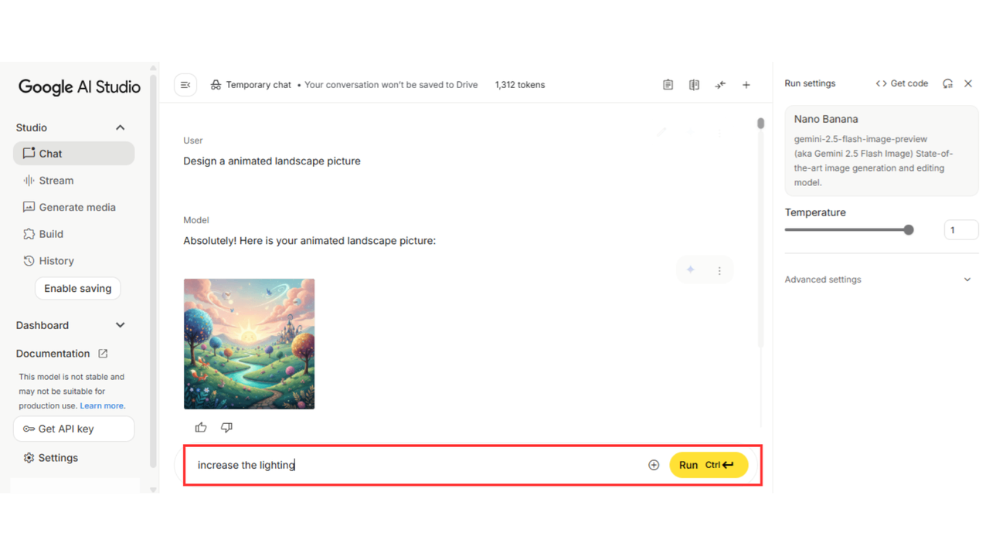Click the compare mode icon in header
The image size is (989, 556).
point(694,85)
